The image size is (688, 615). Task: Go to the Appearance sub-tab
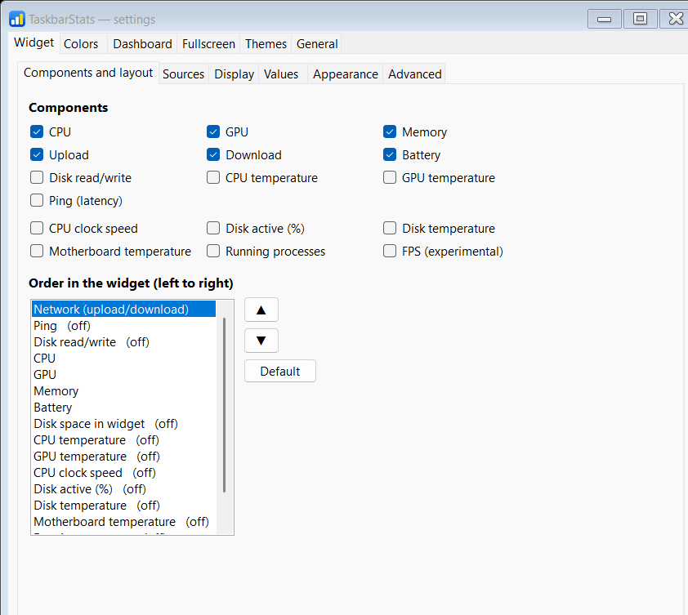[346, 74]
